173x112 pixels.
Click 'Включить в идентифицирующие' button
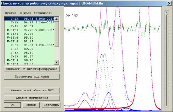(x=32, y=69)
